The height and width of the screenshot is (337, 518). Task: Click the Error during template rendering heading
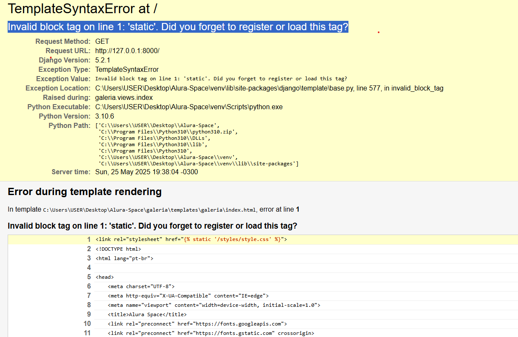[x=85, y=192]
